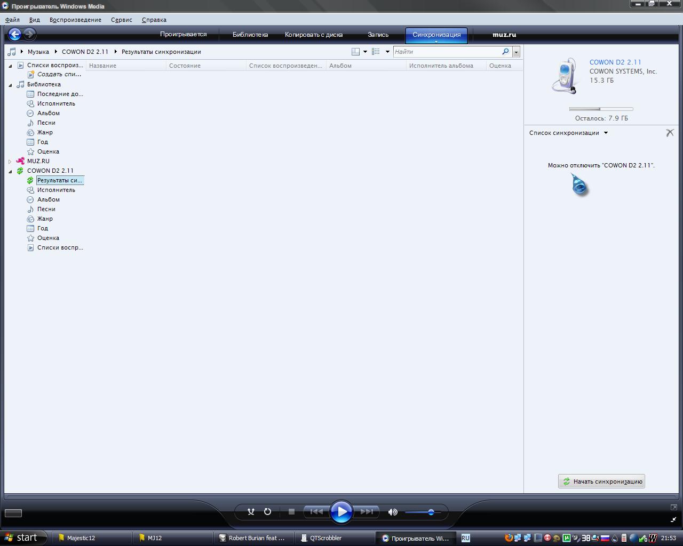Viewport: 683px width, 546px height.
Task: Open the COWON D2 2.11 device link
Action: click(x=615, y=62)
